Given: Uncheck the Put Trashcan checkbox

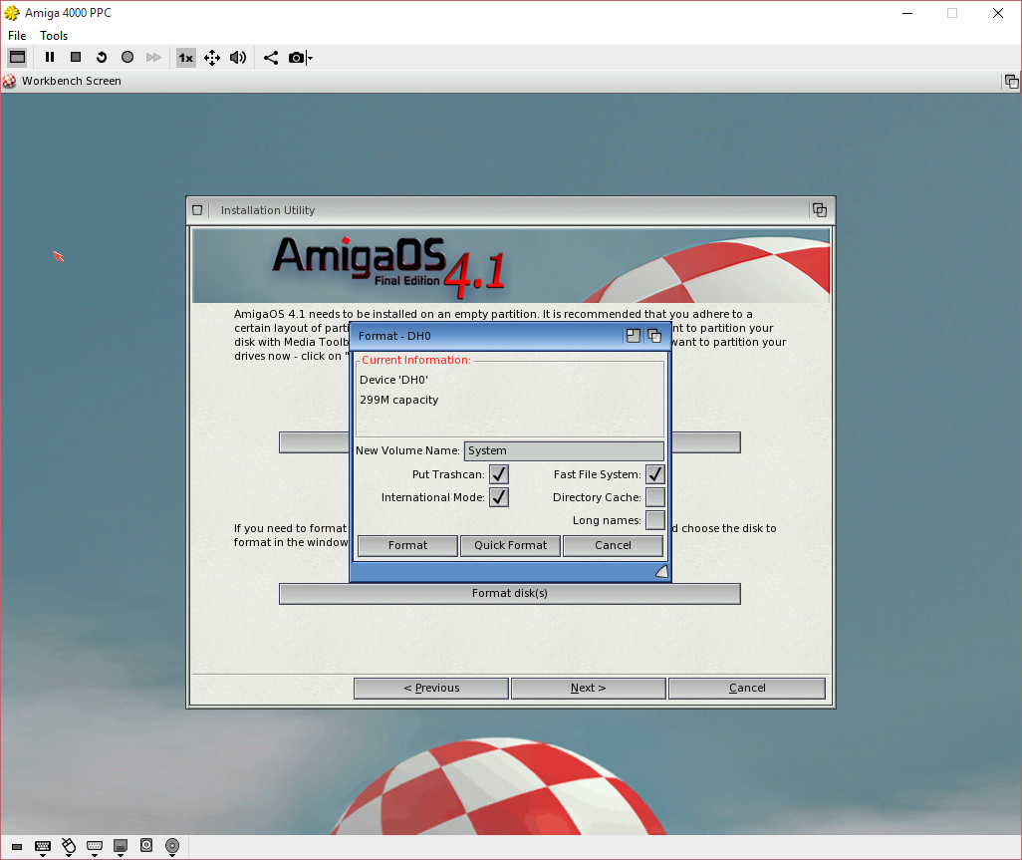Looking at the screenshot, I should (x=499, y=474).
